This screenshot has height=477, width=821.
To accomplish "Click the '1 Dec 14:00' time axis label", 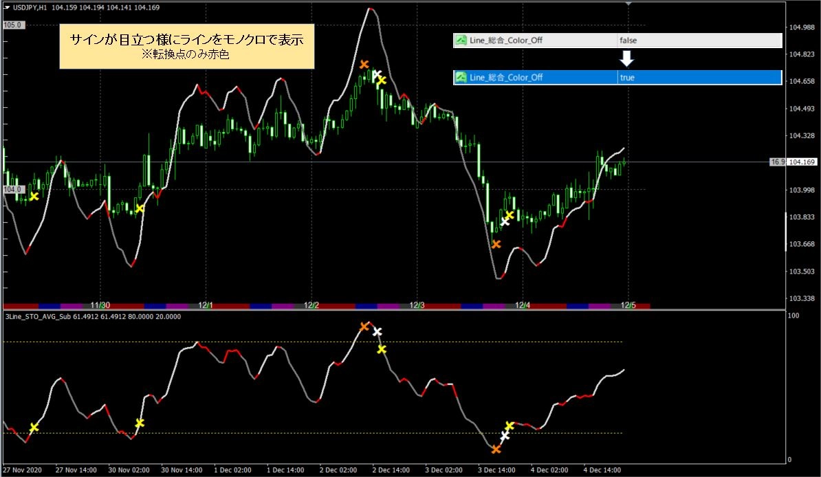I will pyautogui.click(x=286, y=469).
